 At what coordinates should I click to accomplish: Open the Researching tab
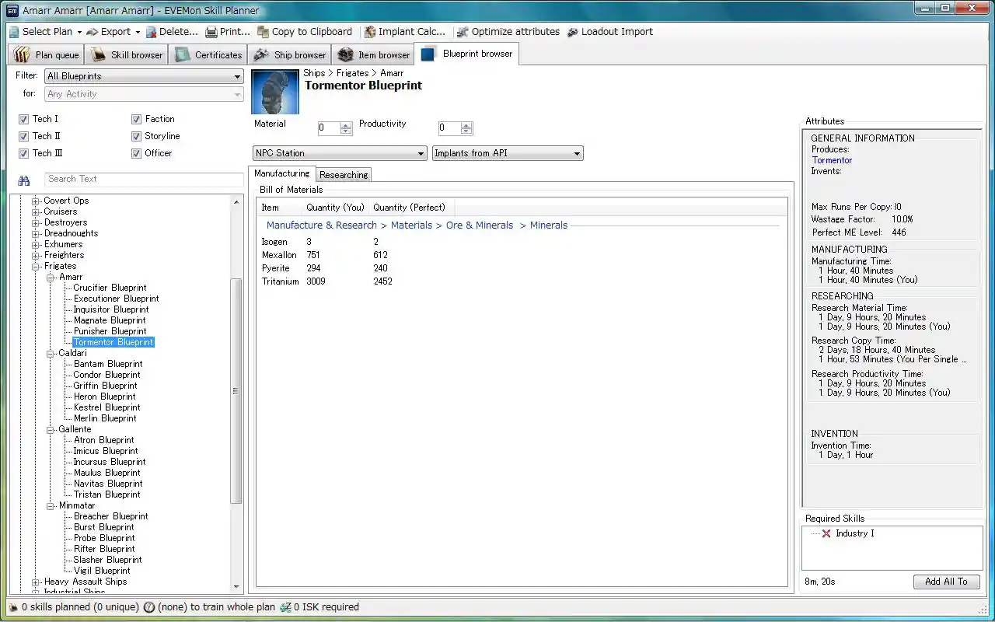click(x=344, y=175)
